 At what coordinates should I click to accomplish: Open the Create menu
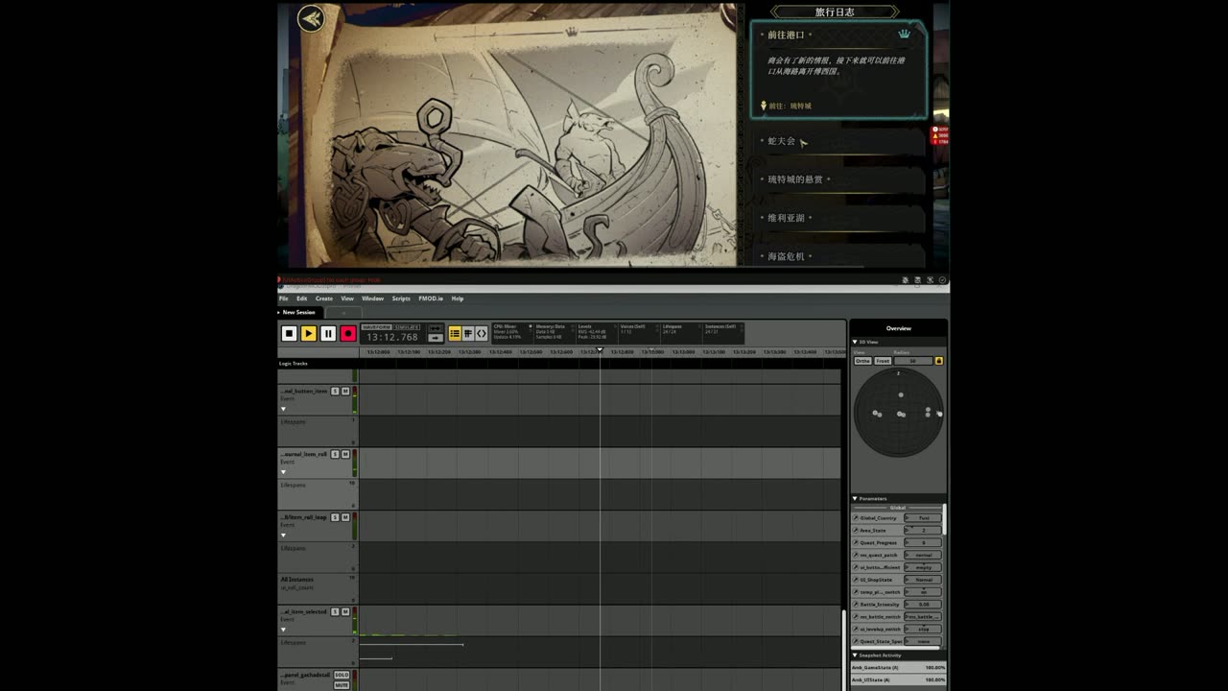[x=324, y=298]
